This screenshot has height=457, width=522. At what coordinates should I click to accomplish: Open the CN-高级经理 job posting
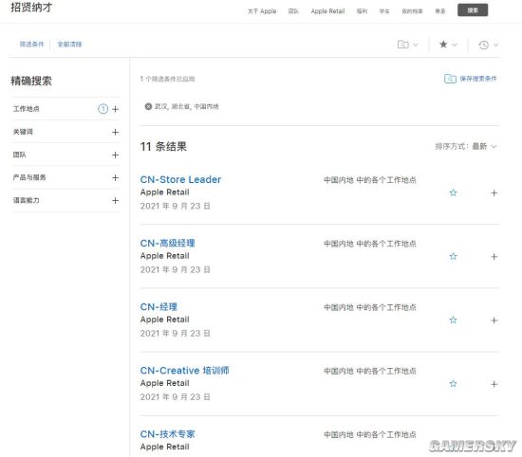[x=167, y=243]
